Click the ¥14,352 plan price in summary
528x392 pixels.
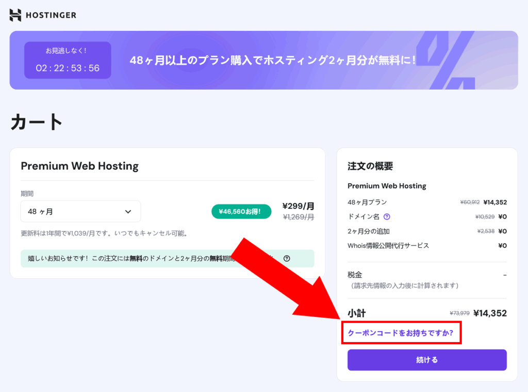click(x=495, y=202)
